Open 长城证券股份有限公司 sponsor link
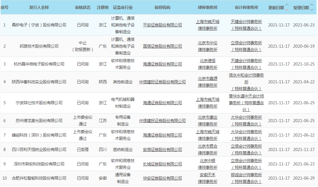The width and height of the screenshot is (318, 187). coord(162,164)
